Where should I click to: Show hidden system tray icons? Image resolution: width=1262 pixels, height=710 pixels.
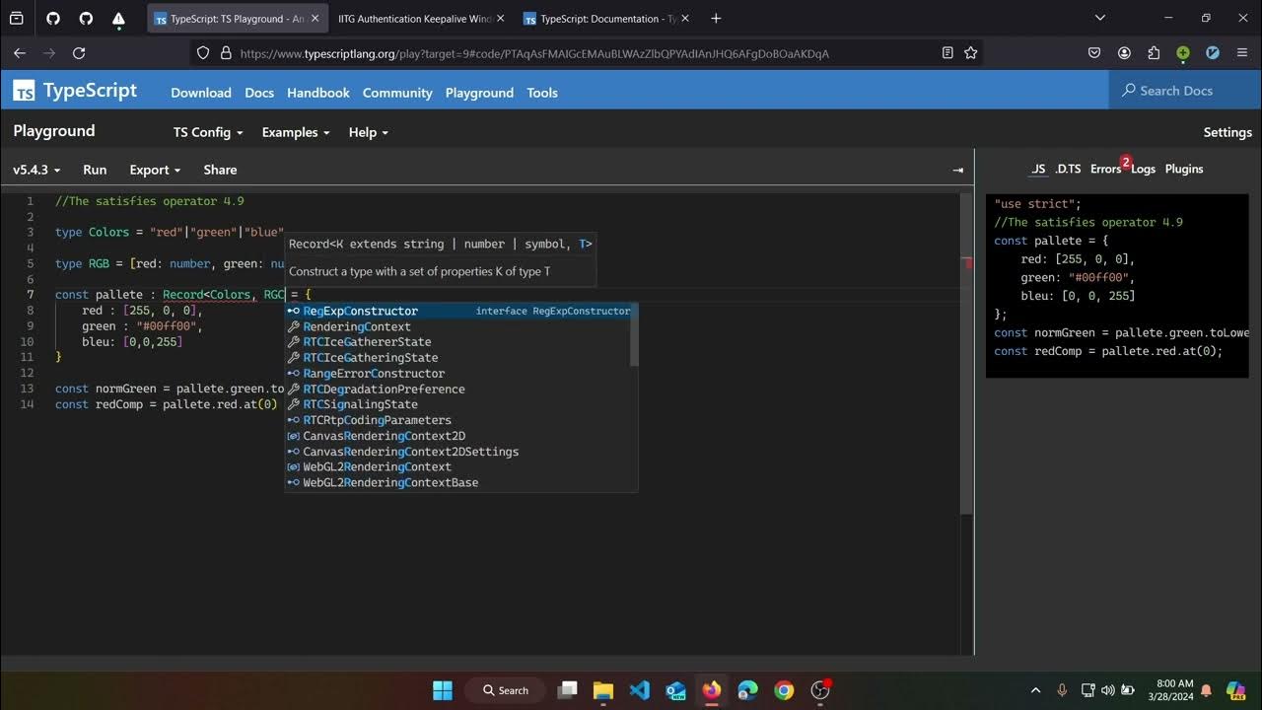point(1035,690)
